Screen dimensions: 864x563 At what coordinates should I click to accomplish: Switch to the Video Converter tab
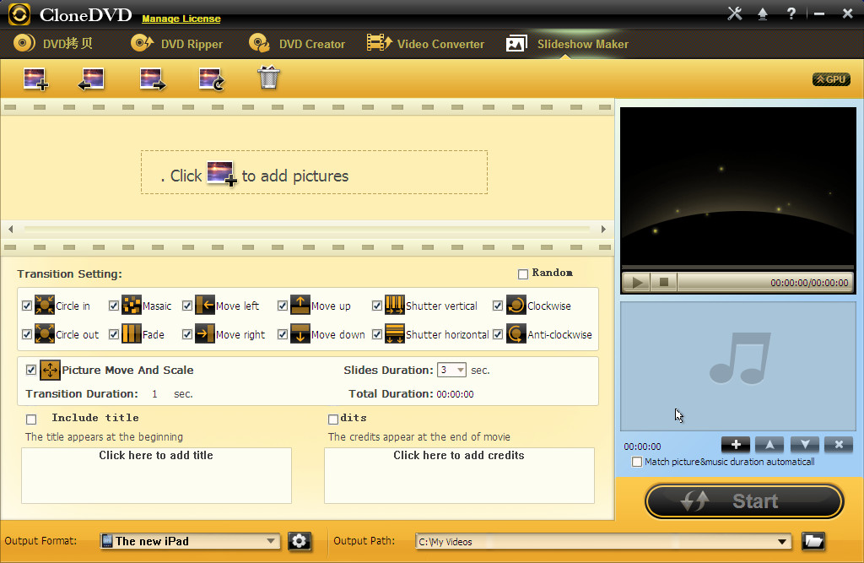(x=425, y=44)
